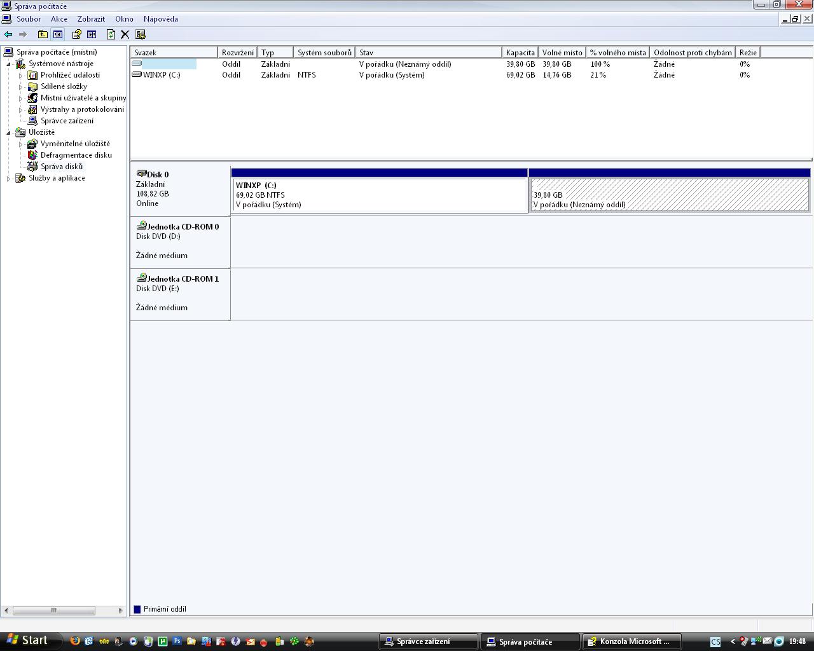
Task: Open the toolbar Help icon
Action: click(77, 34)
